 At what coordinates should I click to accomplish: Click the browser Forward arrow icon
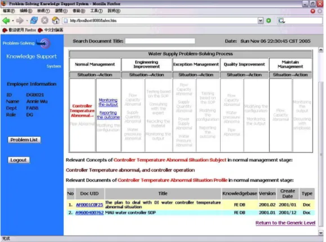20,21
